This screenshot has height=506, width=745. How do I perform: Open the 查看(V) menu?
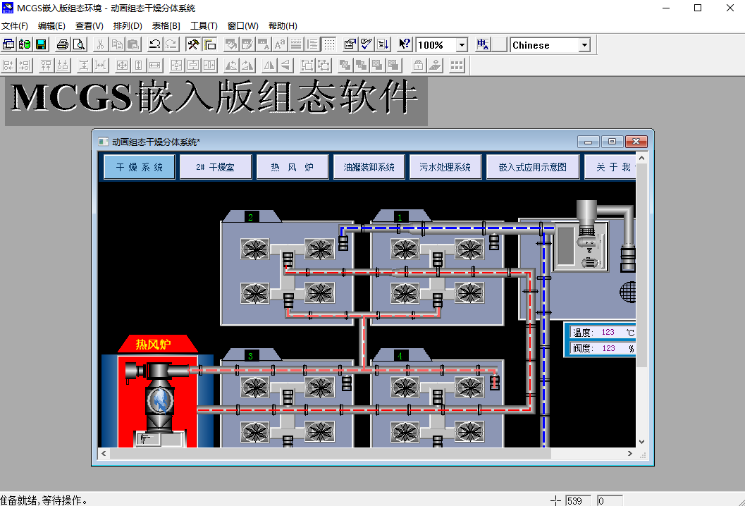(x=90, y=25)
